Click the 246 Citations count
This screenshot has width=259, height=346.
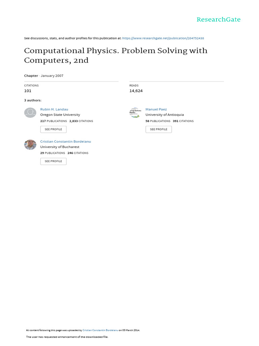point(78,153)
